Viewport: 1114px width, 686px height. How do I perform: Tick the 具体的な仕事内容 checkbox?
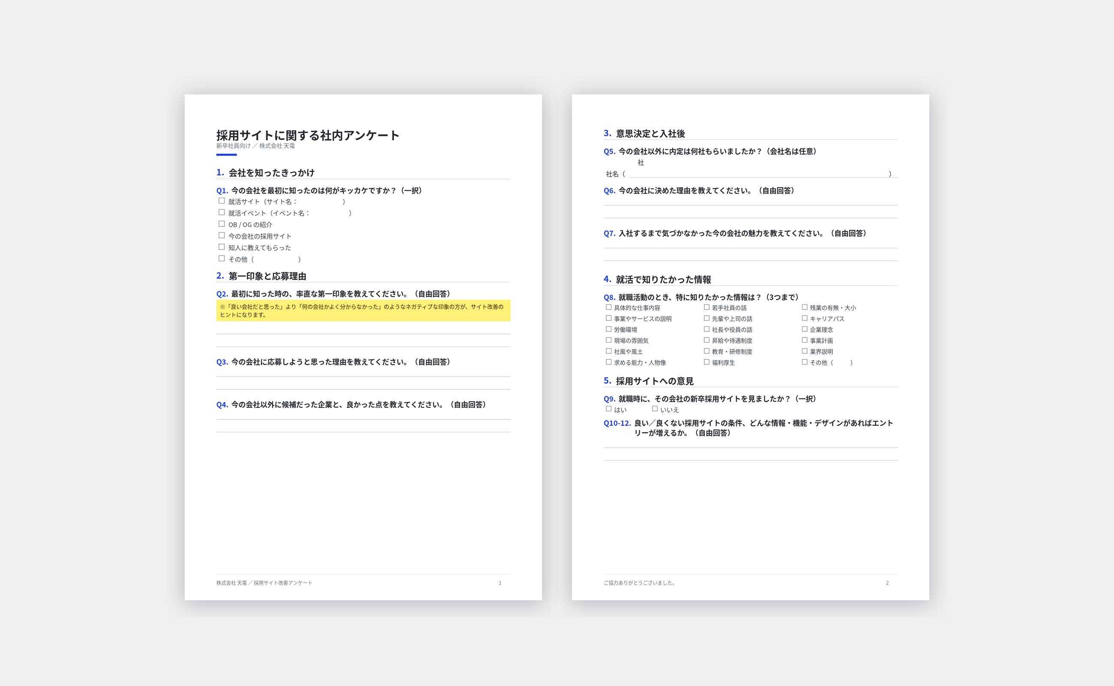tap(609, 307)
